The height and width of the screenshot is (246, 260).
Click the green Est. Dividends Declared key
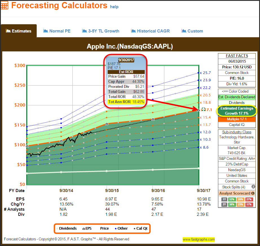pyautogui.click(x=237, y=97)
